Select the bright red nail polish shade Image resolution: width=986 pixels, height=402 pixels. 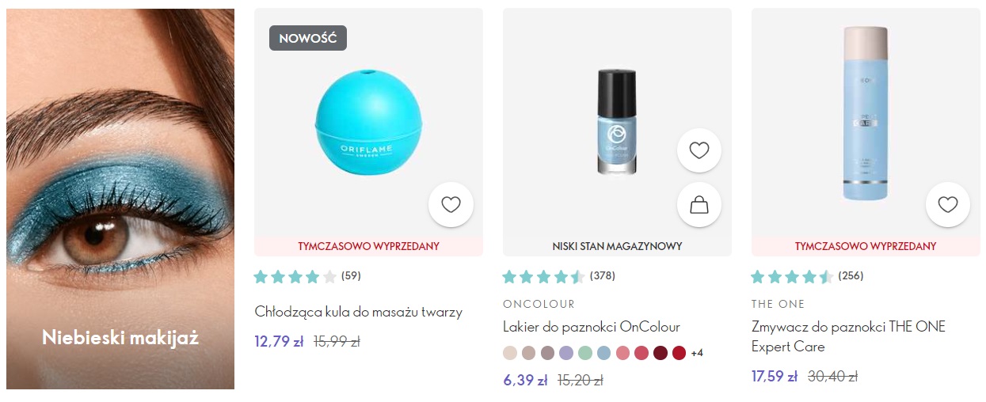click(x=679, y=353)
